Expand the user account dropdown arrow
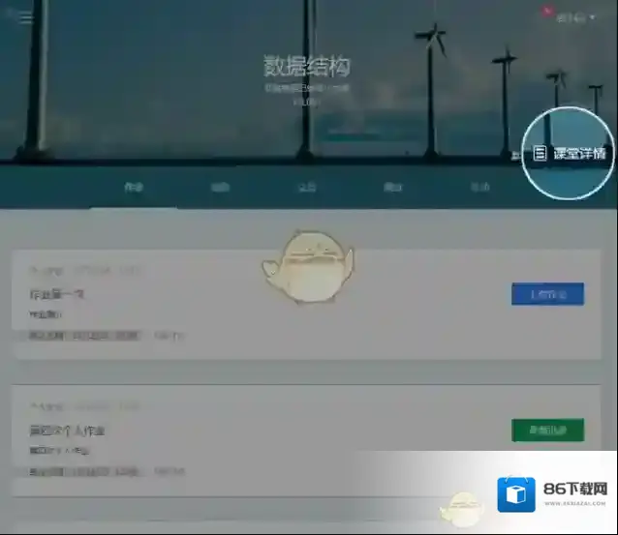Viewport: 618px width, 535px height. click(592, 17)
